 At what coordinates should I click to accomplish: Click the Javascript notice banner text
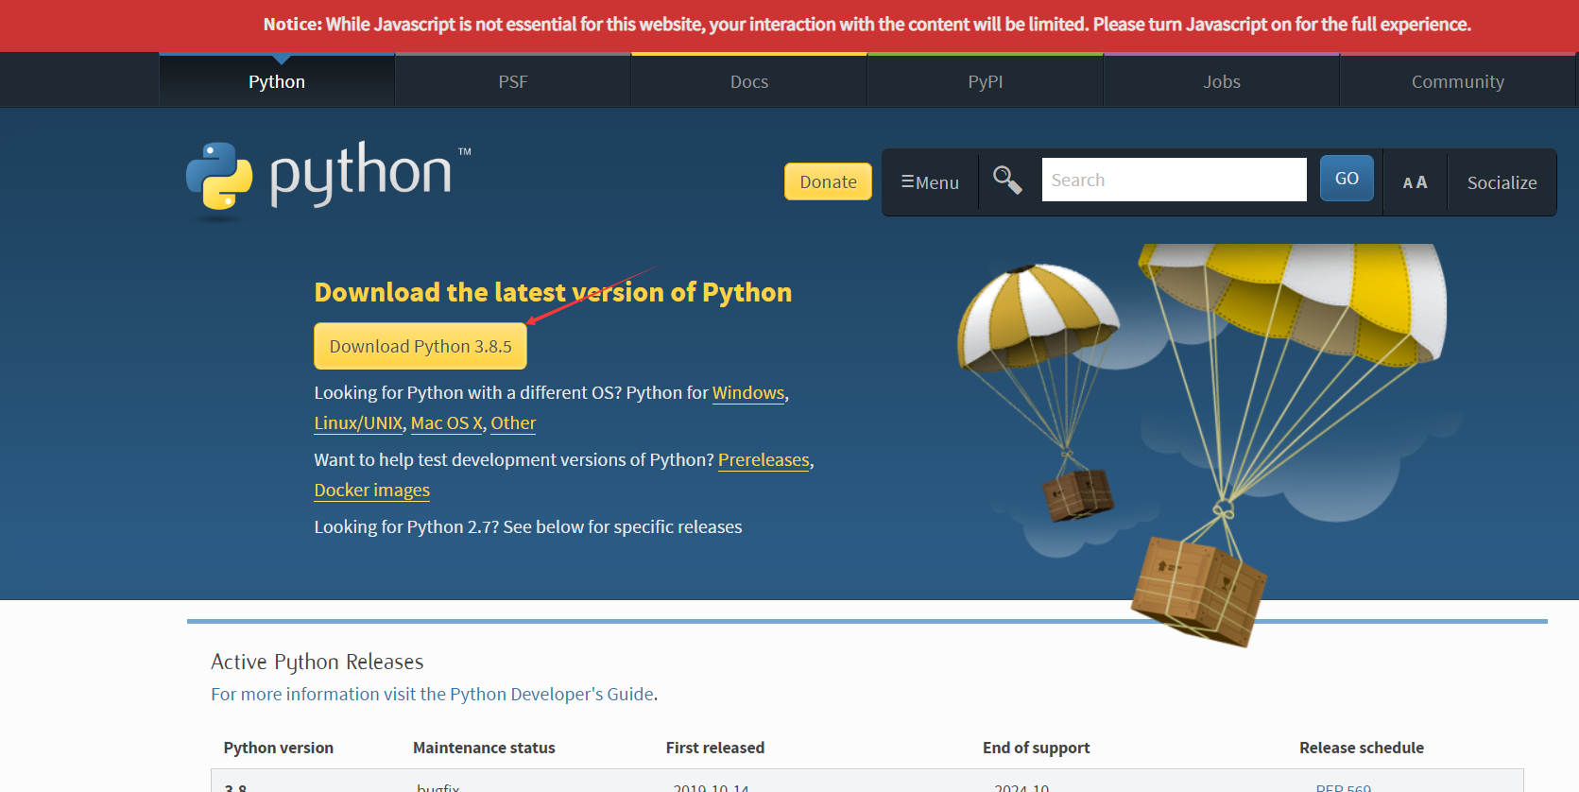867,25
